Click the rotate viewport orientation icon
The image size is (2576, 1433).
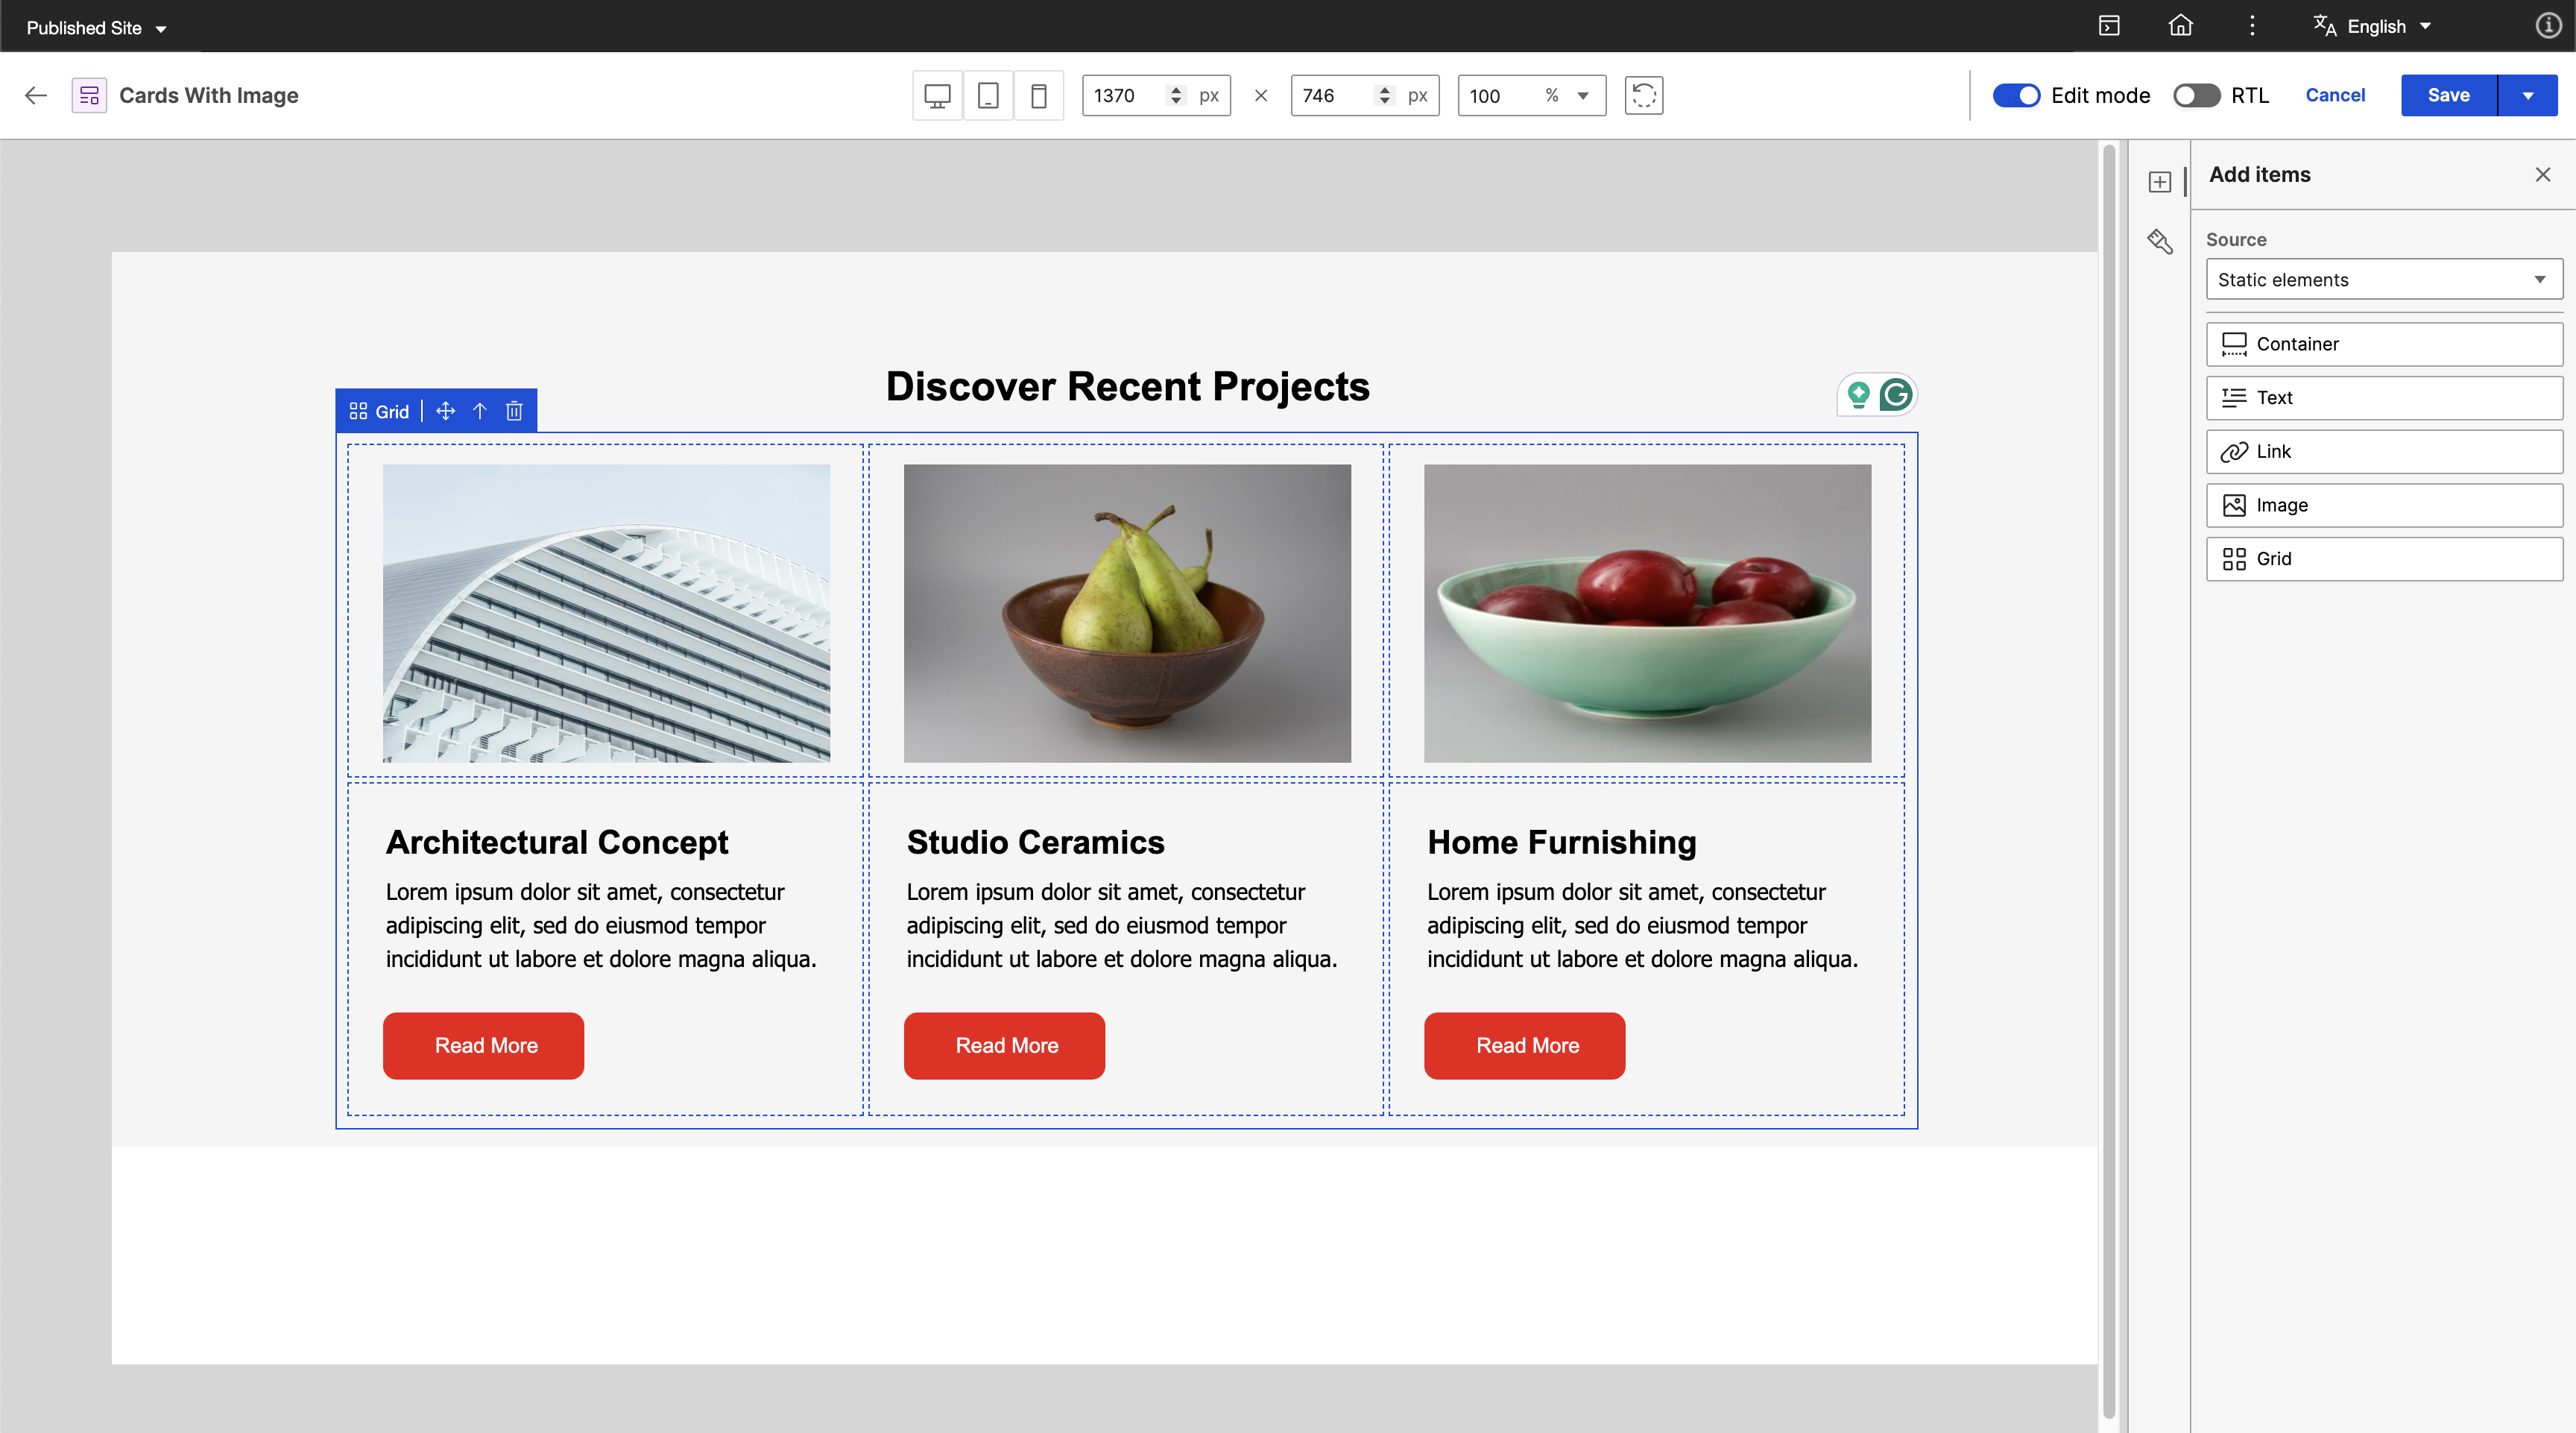pyautogui.click(x=1643, y=96)
